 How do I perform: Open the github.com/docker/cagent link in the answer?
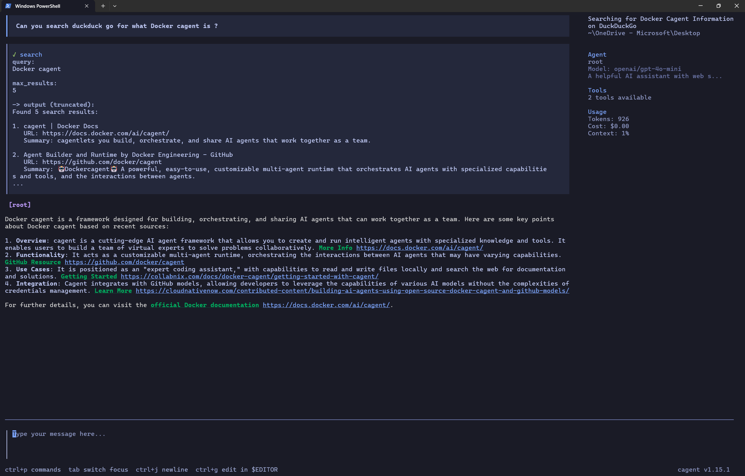pyautogui.click(x=124, y=262)
